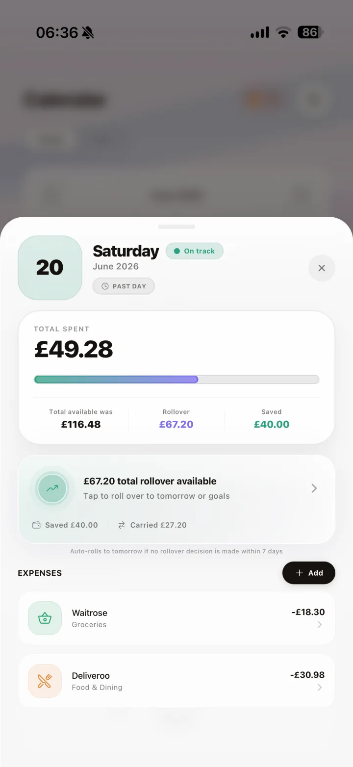Tap the silent bell icon near the time
Viewport: 353px width, 767px height.
coord(88,33)
